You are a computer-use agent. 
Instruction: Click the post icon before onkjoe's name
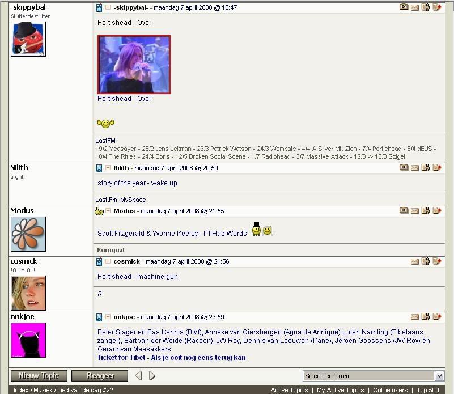pyautogui.click(x=99, y=317)
